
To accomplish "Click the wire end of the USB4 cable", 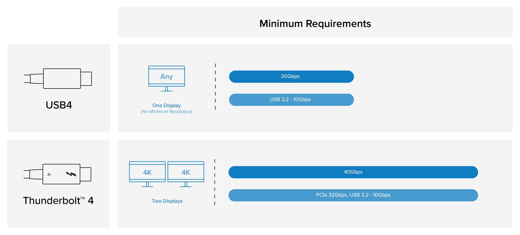I will point(27,79).
